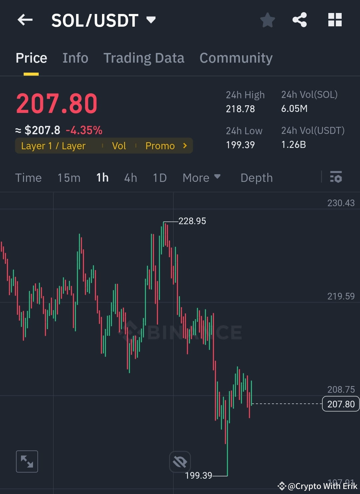Tap the 207.80 current price marker
This screenshot has height=494, width=360.
click(340, 404)
